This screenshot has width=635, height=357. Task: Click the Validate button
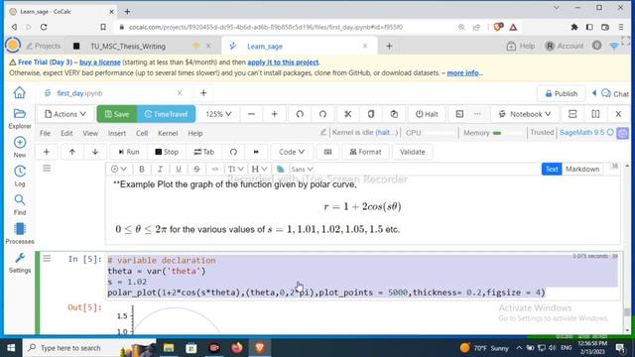(413, 152)
